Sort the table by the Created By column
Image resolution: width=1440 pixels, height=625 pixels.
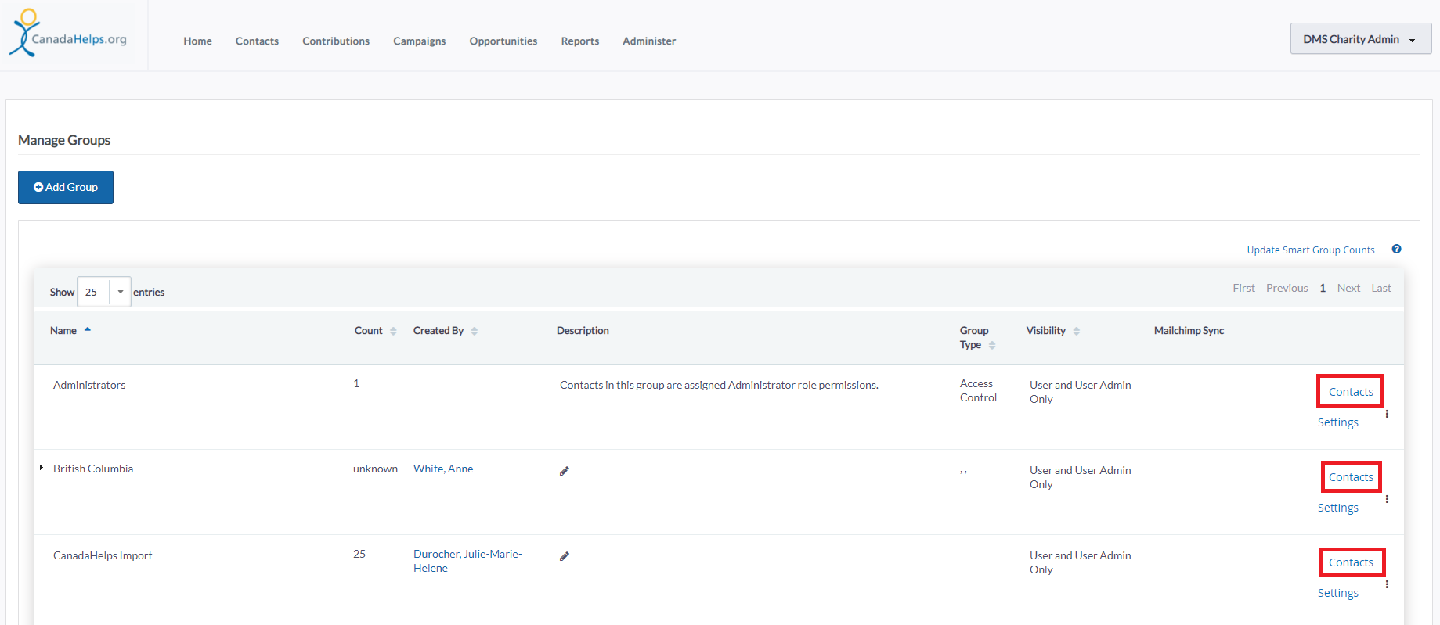[446, 331]
